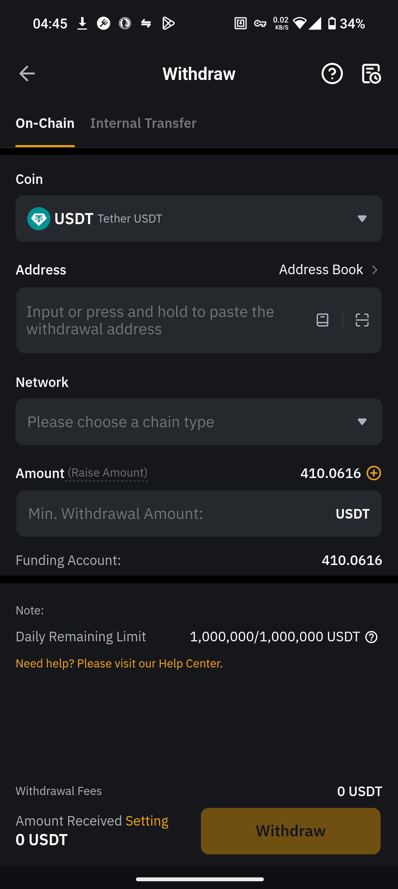Open the Help Center link
This screenshot has width=398, height=889.
119,663
